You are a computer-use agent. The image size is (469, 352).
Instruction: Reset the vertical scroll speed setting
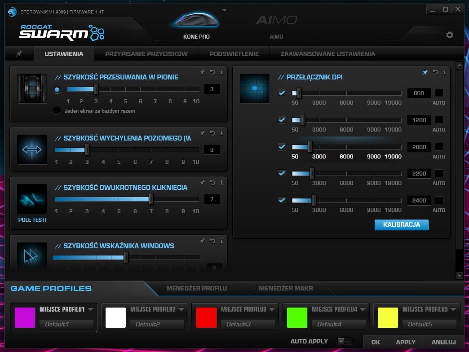point(212,72)
